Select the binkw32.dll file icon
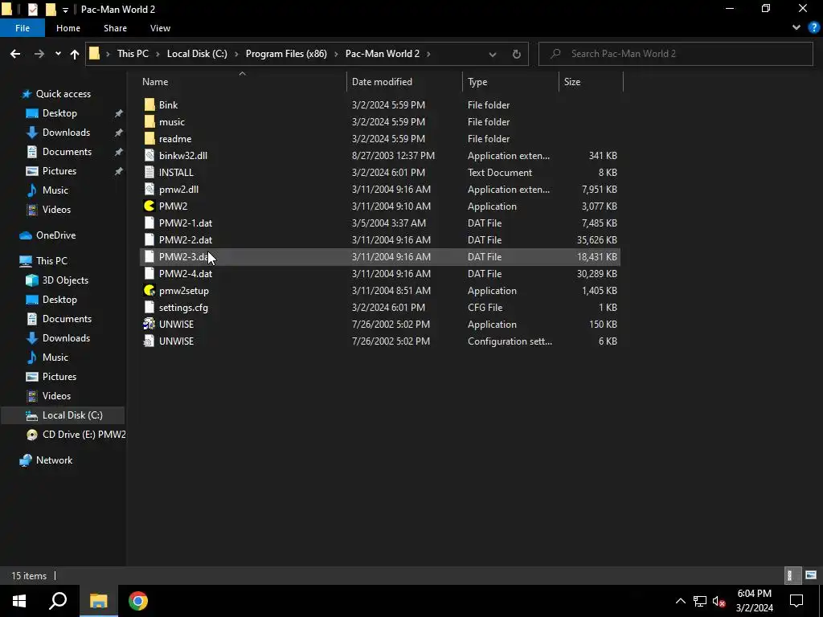This screenshot has width=823, height=617. coord(149,155)
